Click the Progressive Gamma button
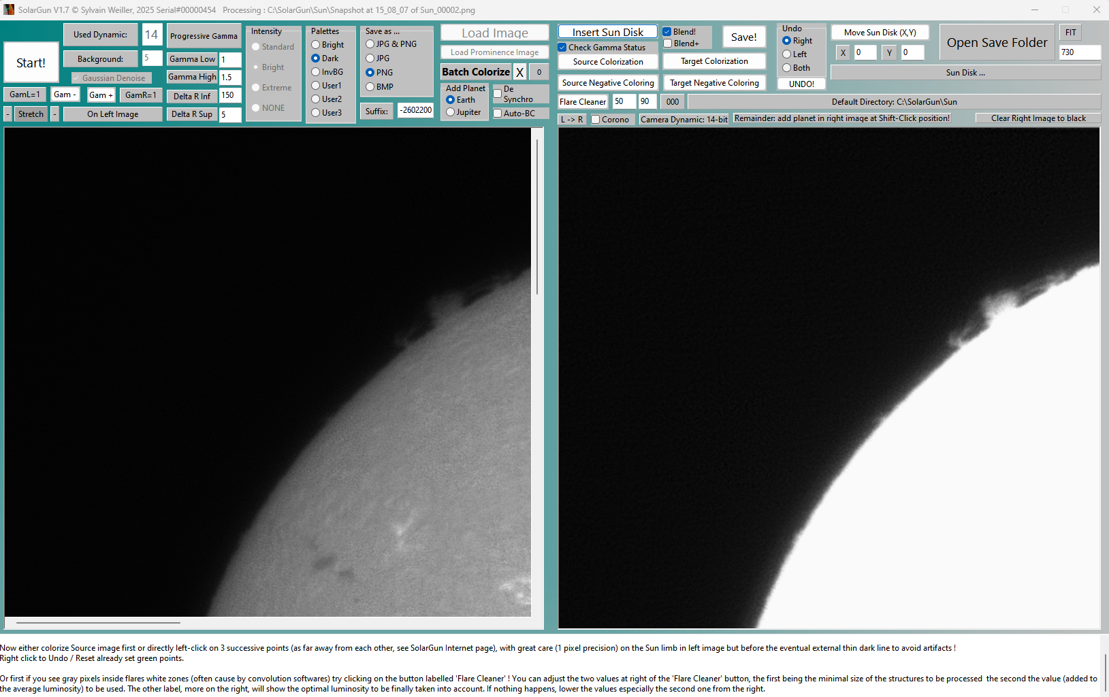The image size is (1109, 697). 204,36
